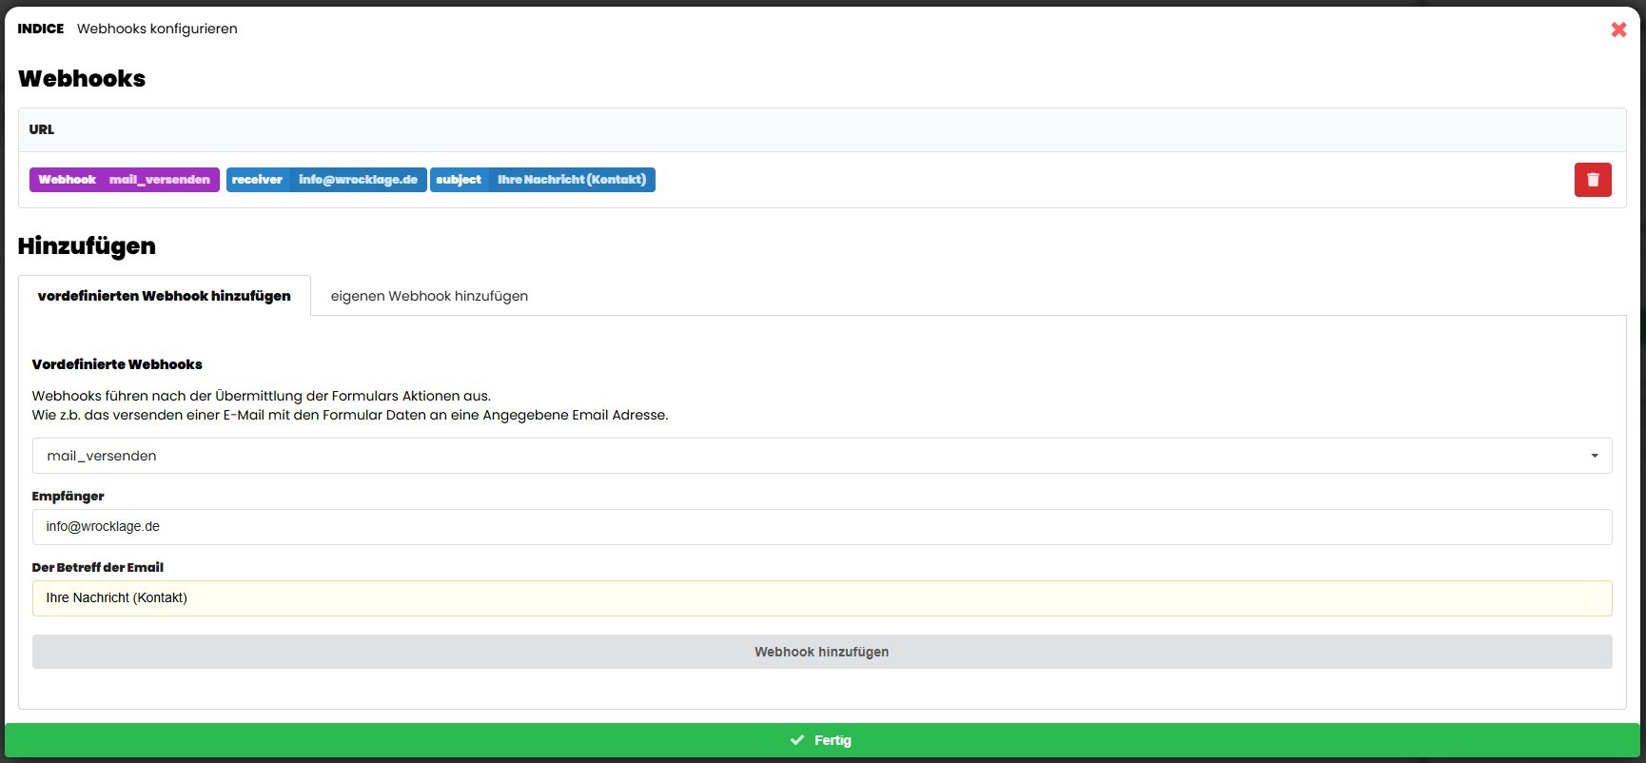
Task: Select the receiver info@wrocklage.de tag
Action: 325,180
